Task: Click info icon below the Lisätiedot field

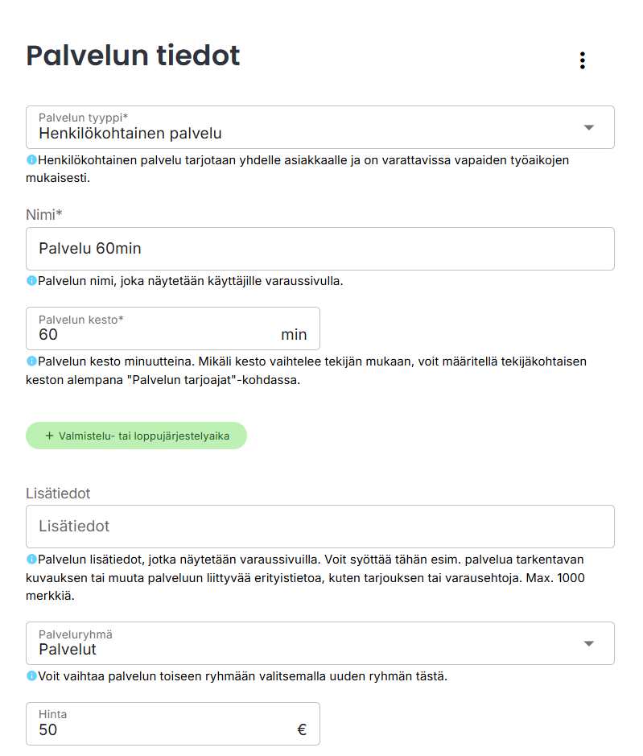Action: tap(31, 559)
